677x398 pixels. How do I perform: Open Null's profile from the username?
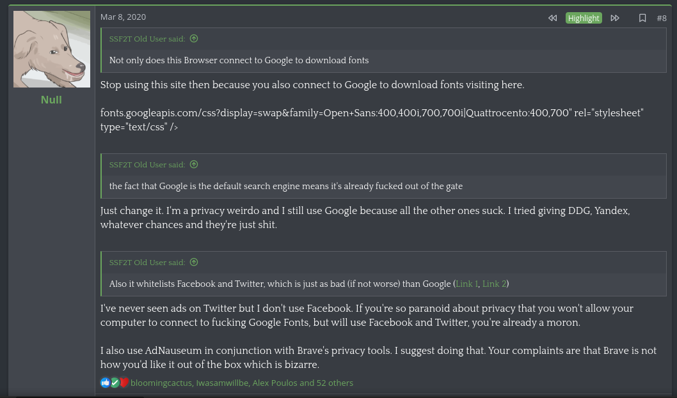pyautogui.click(x=51, y=100)
